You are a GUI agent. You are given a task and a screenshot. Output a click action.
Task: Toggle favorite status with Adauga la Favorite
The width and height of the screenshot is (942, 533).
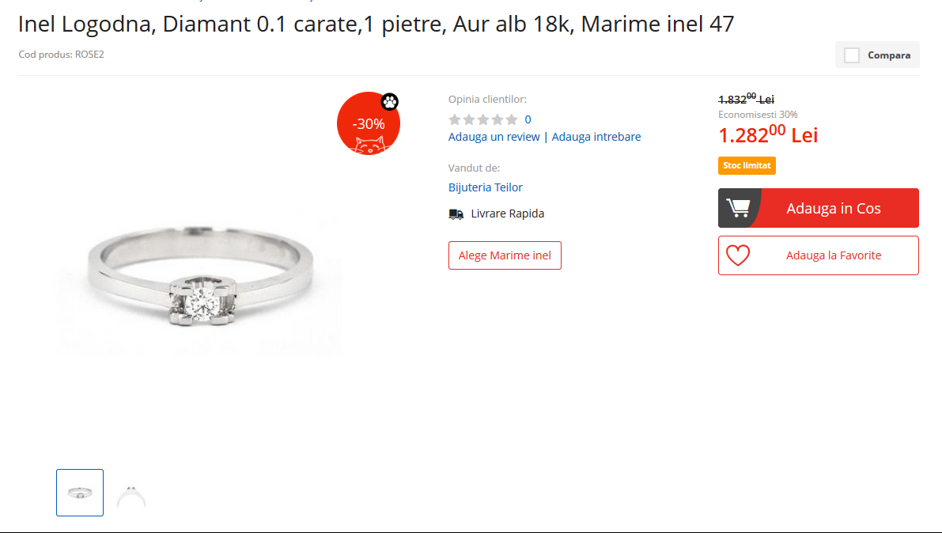pyautogui.click(x=818, y=255)
